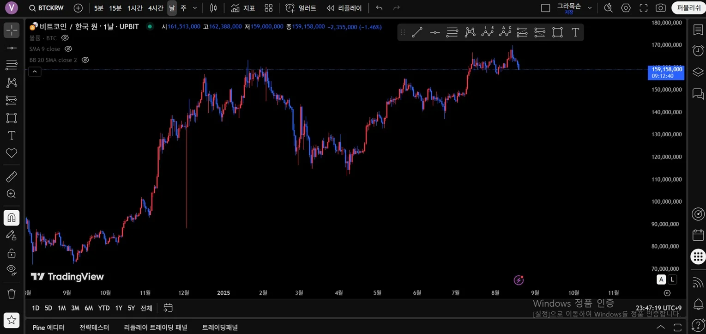Toggle auto scale A button

662,279
